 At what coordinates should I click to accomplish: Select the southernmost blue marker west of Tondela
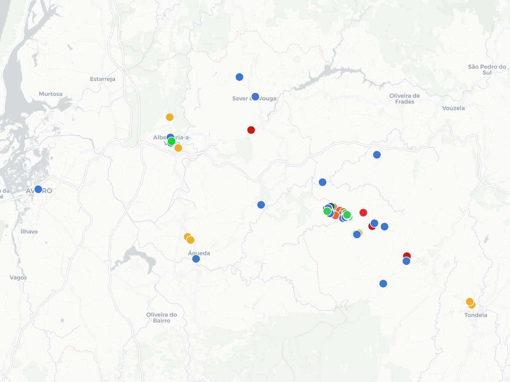point(383,284)
